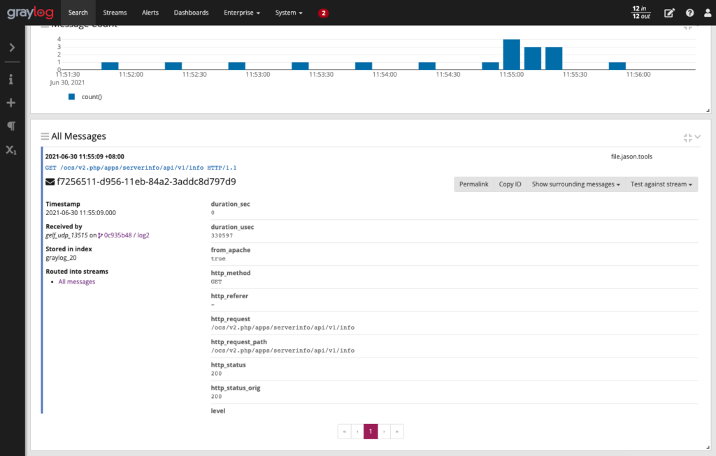Click the All Messages widget focus icon
This screenshot has height=456, width=716.
(x=687, y=138)
